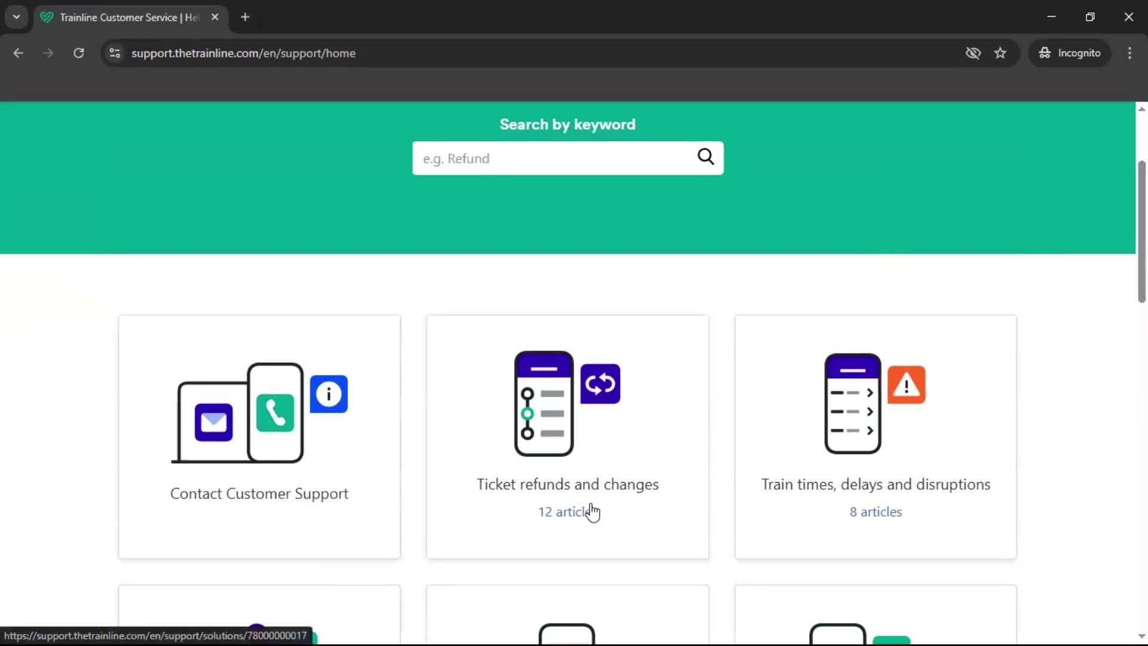1148x646 pixels.
Task: Click the Train times and disruptions warning icon
Action: (x=906, y=385)
